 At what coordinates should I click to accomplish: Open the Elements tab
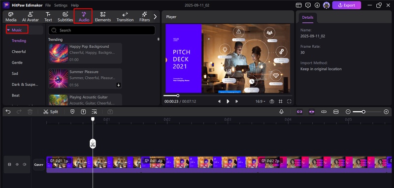tap(103, 17)
